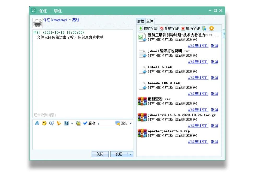Click the app logo in title bar
The width and height of the screenshot is (253, 174).
click(34, 11)
